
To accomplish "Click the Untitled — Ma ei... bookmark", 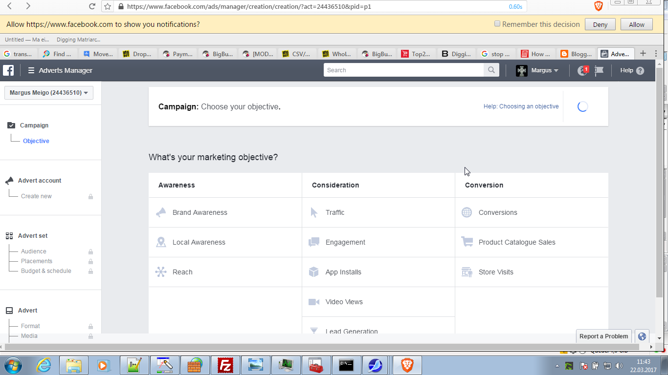I will point(27,40).
